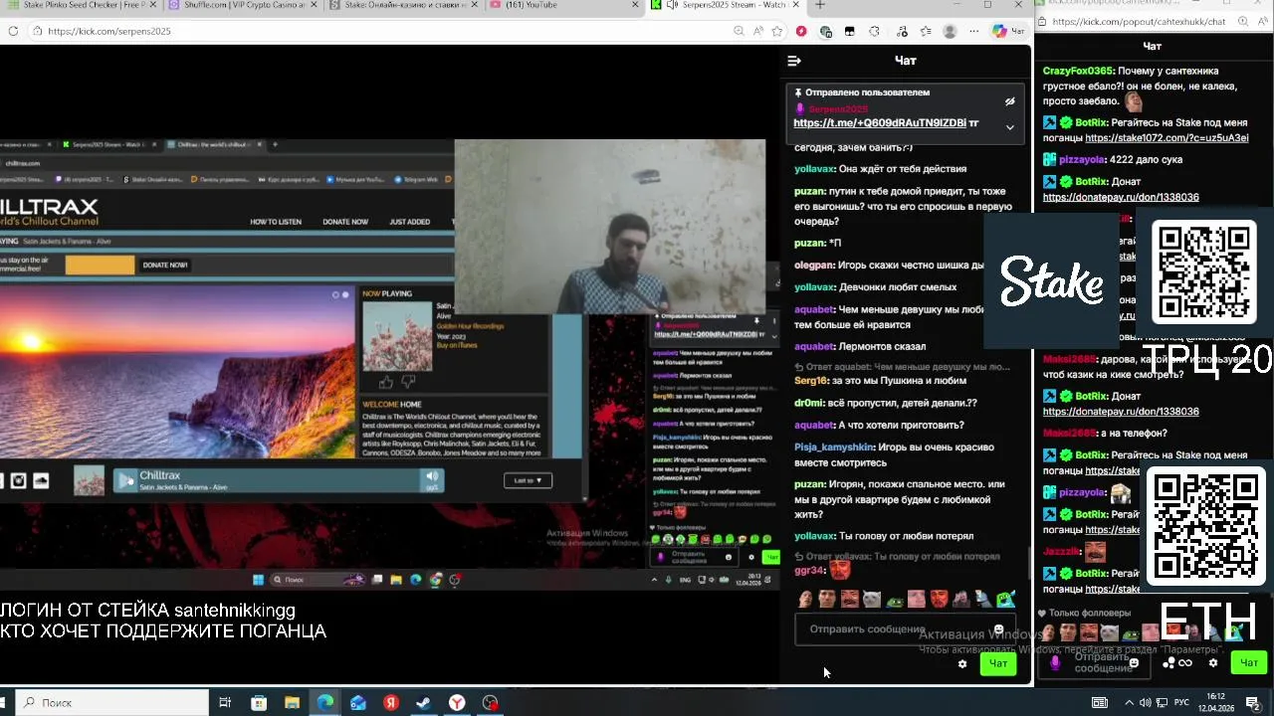The image size is (1274, 716).
Task: Click the red ad-blocker extension icon
Action: [801, 31]
